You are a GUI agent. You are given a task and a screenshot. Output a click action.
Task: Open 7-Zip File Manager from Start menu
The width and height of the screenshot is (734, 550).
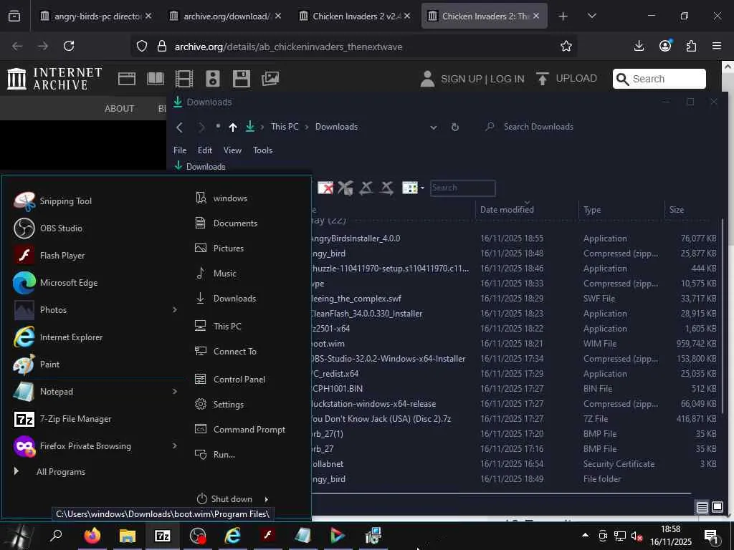62,418
